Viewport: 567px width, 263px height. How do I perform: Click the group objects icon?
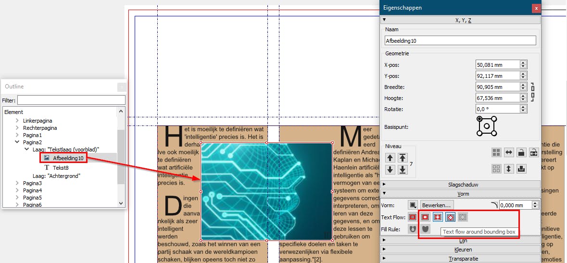[x=496, y=153]
